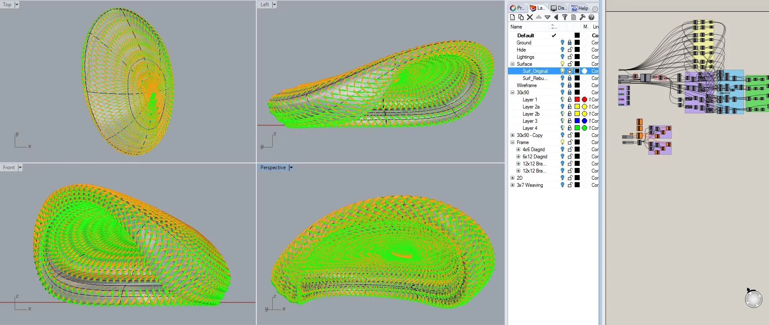Screen dimensions: 769x325
Task: Click the red color swatch of Layer 1
Action: [577, 100]
